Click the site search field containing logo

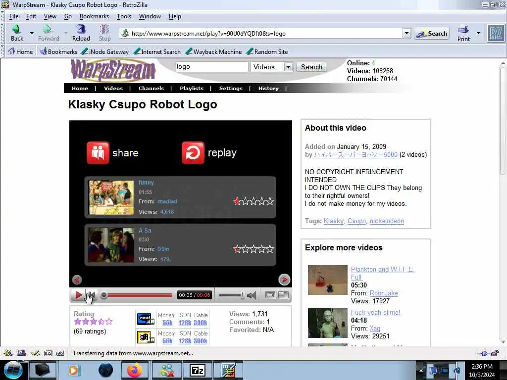[x=212, y=67]
